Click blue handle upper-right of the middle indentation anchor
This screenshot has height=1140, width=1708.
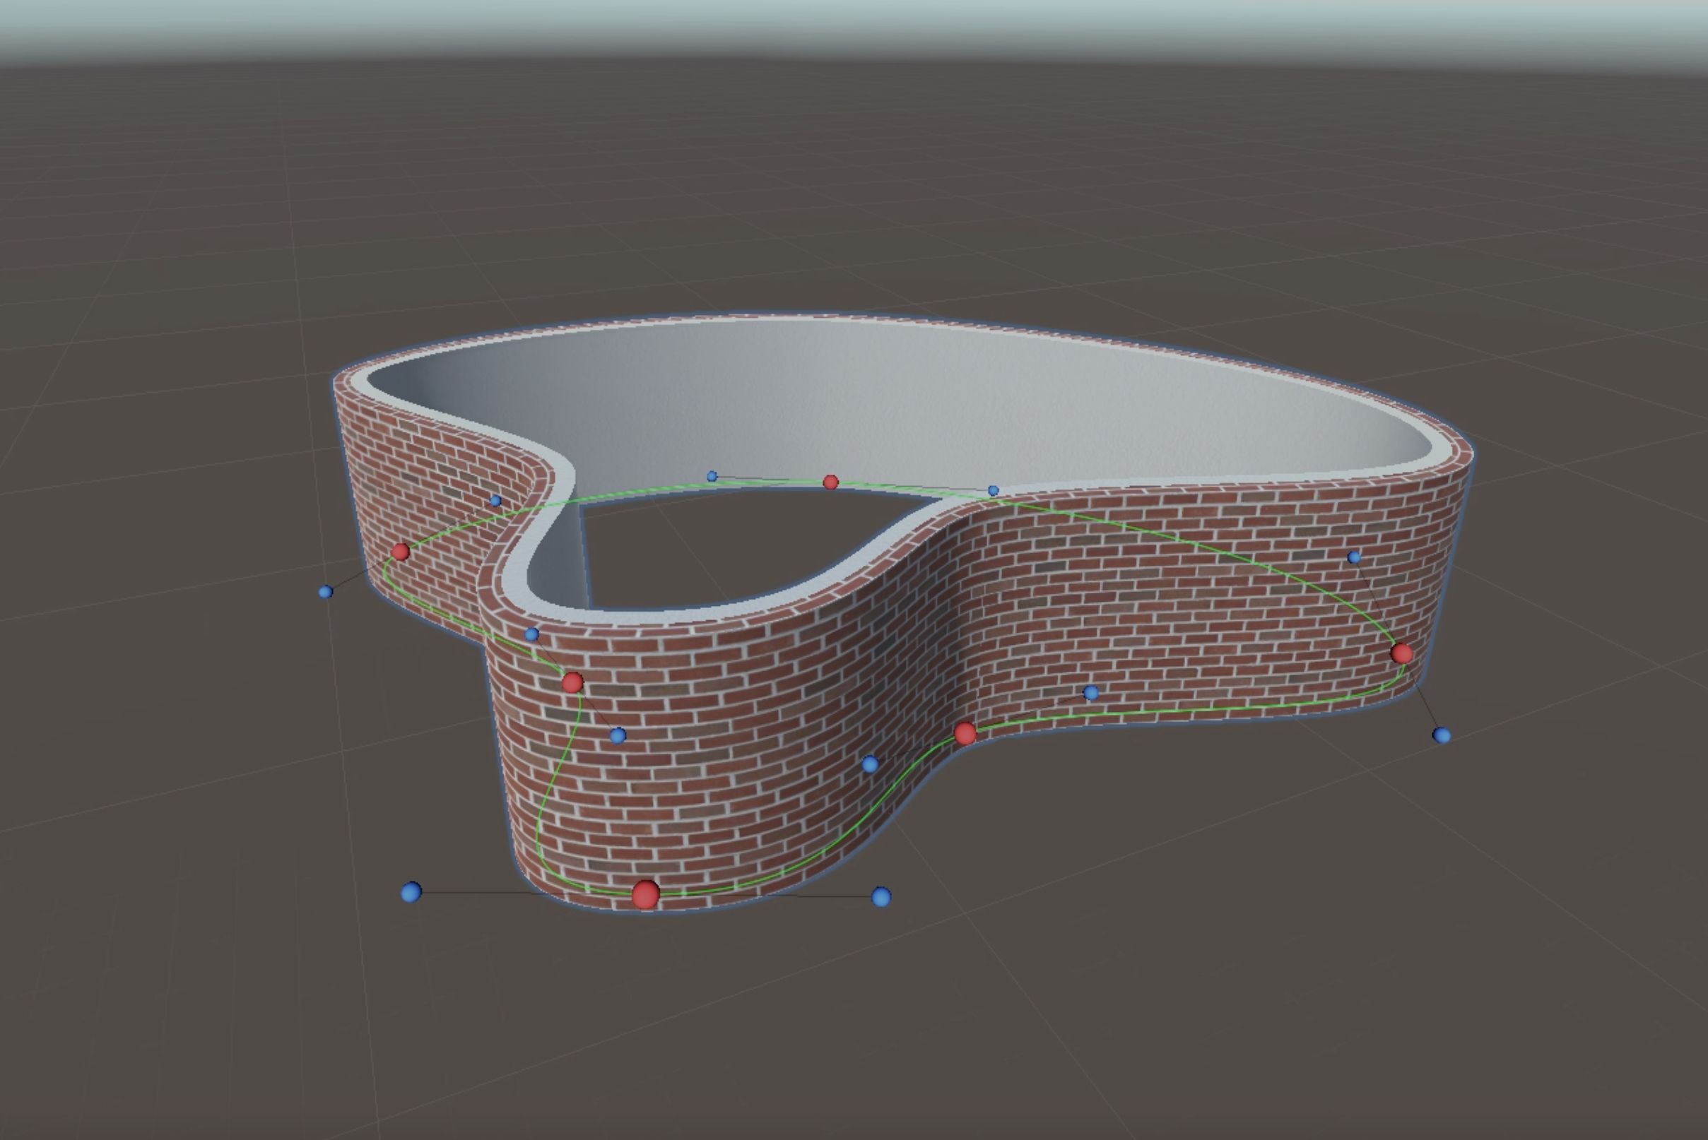pyautogui.click(x=1090, y=693)
